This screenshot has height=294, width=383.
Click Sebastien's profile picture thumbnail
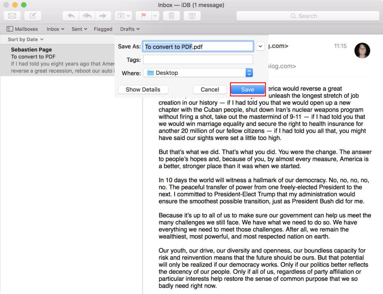pos(361,50)
